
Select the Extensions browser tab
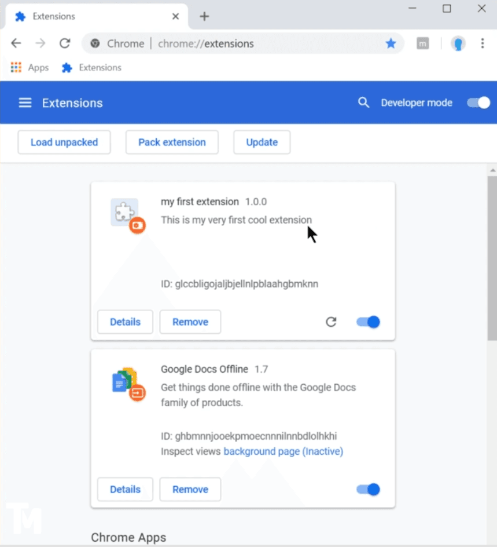[97, 16]
